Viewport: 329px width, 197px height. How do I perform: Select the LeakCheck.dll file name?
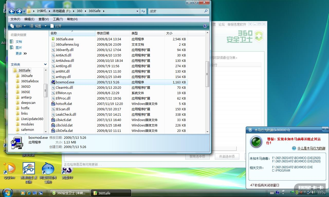(x=66, y=114)
